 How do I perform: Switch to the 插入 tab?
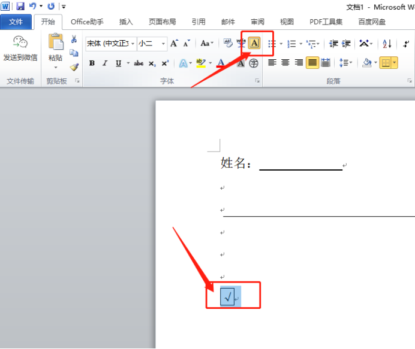tap(126, 22)
